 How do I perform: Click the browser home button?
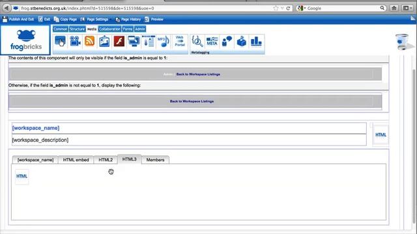[x=394, y=8]
